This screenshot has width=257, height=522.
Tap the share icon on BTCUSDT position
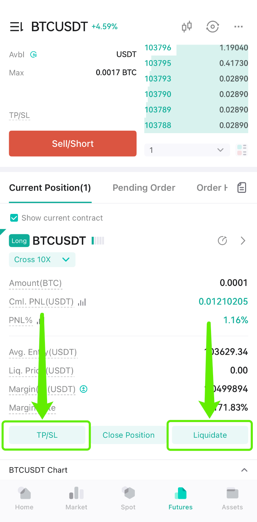pos(223,241)
